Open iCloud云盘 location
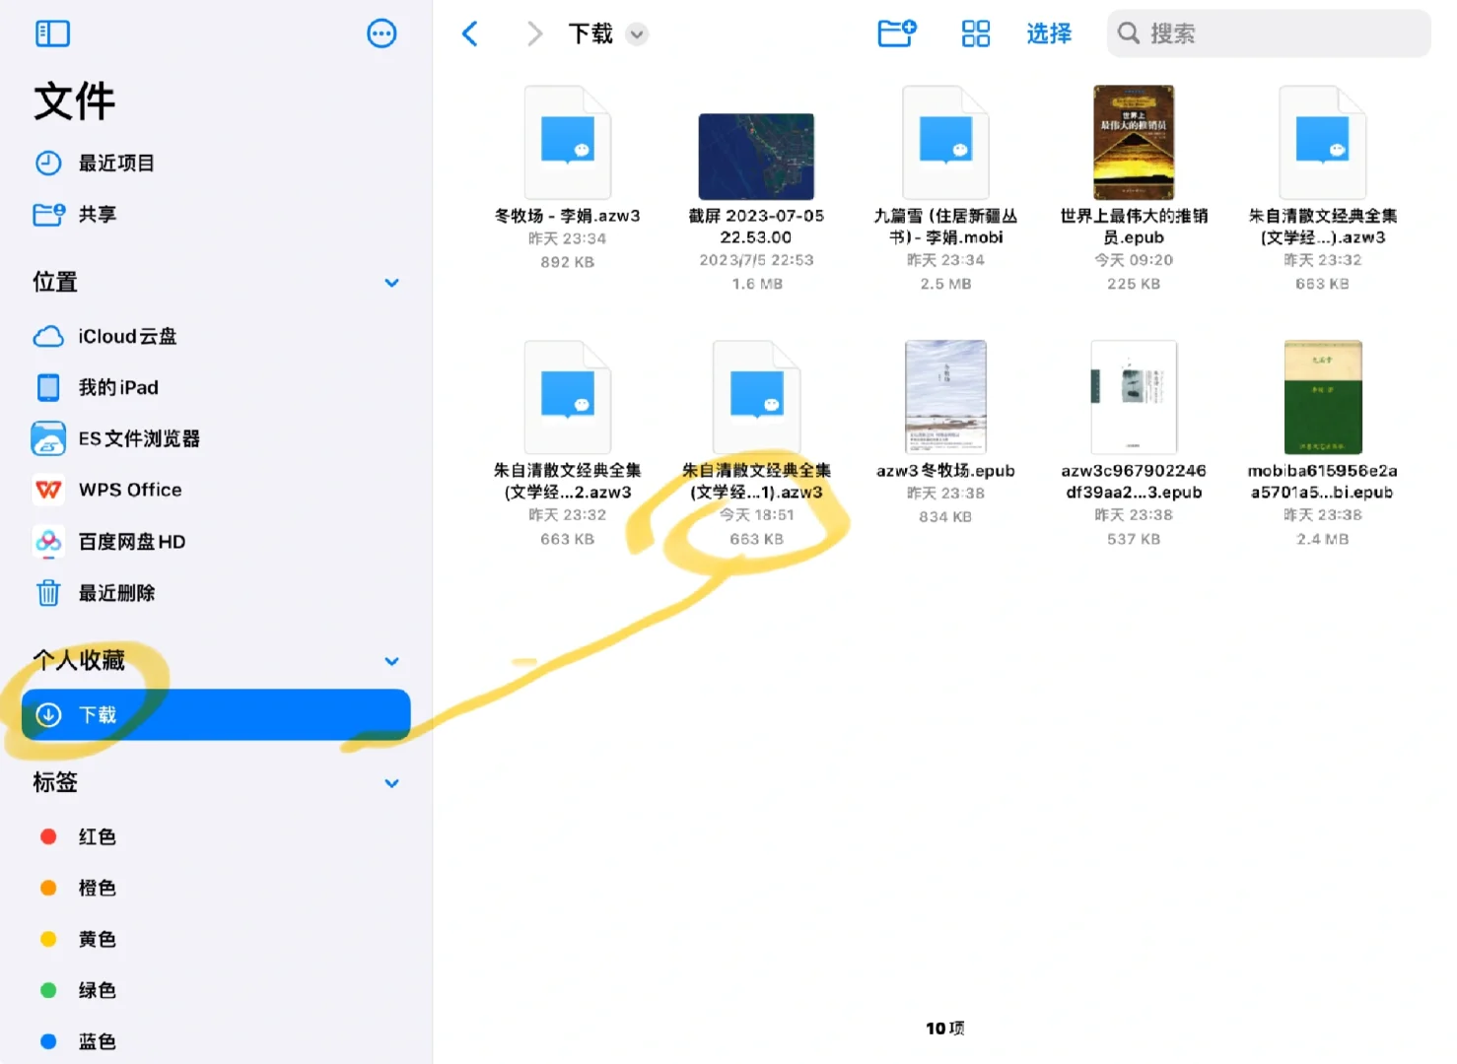The height and width of the screenshot is (1064, 1457). (x=217, y=337)
